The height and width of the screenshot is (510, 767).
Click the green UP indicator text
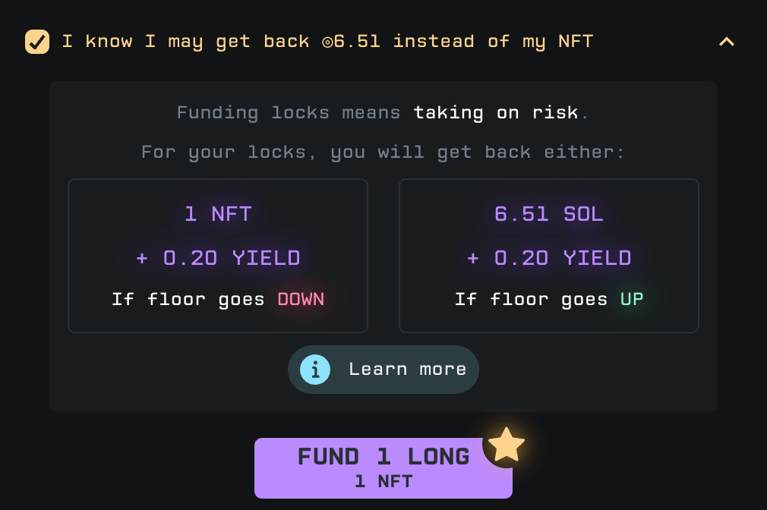point(632,299)
